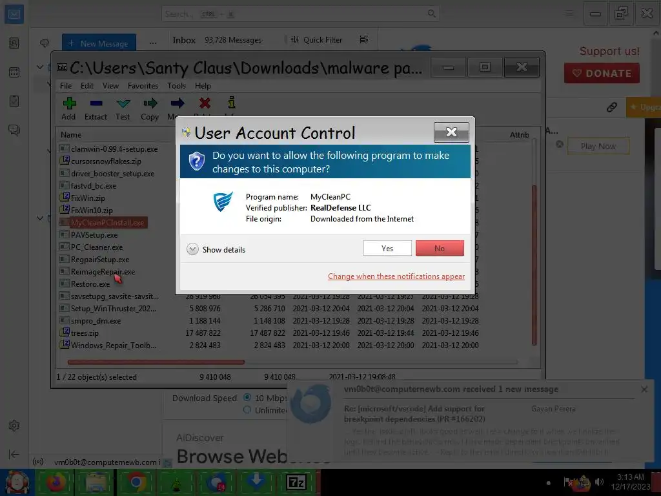661x496 pixels.
Task: Click the mail app hamburger menu
Action: pyautogui.click(x=569, y=14)
